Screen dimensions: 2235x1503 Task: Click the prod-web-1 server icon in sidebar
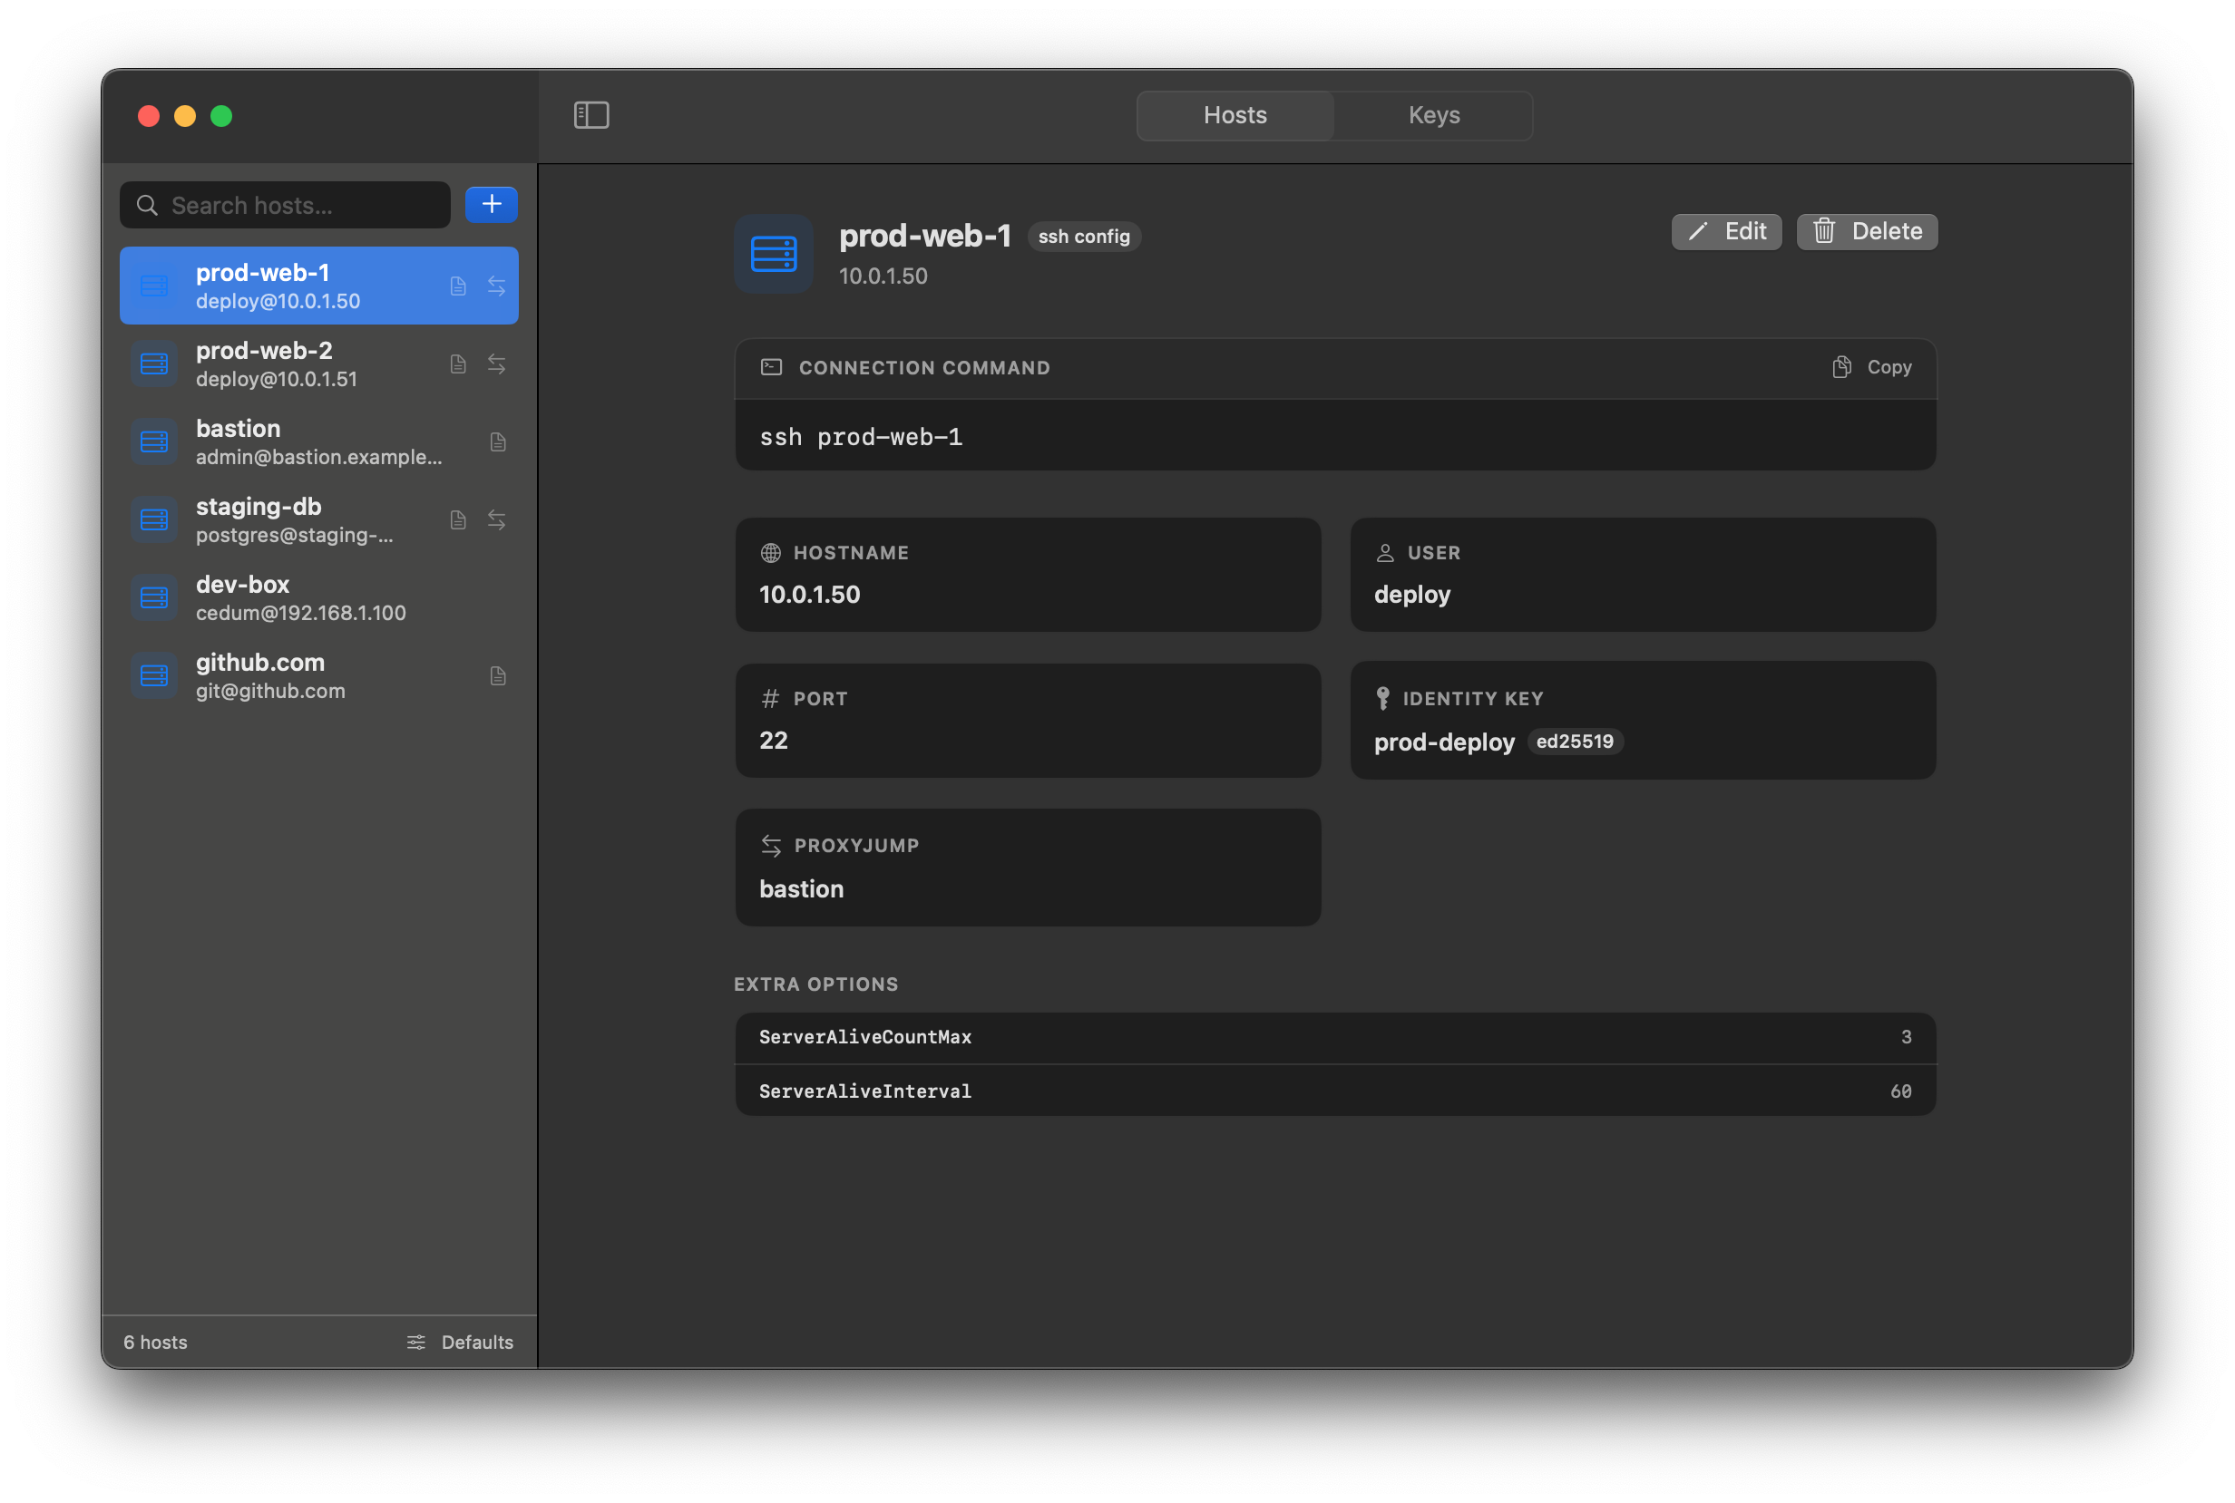(154, 286)
